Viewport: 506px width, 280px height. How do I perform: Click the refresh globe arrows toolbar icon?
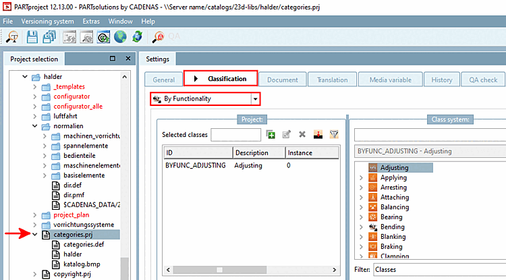pyautogui.click(x=138, y=37)
